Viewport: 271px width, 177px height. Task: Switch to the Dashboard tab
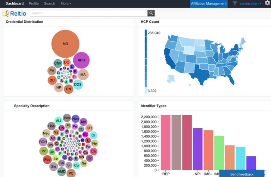point(14,4)
